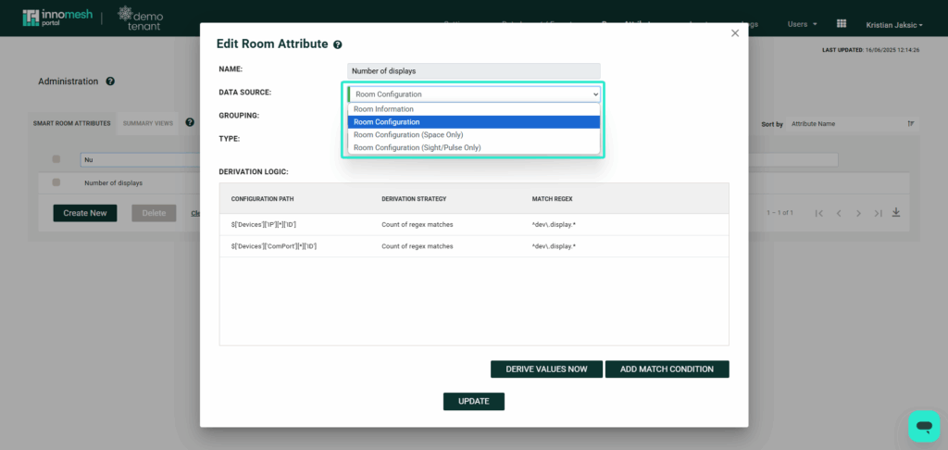Tick the select-all checkbox in list header

click(x=56, y=159)
